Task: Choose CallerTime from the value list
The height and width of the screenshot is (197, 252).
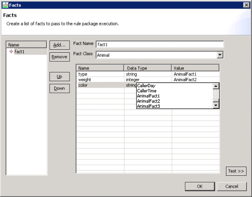Action: click(x=175, y=91)
